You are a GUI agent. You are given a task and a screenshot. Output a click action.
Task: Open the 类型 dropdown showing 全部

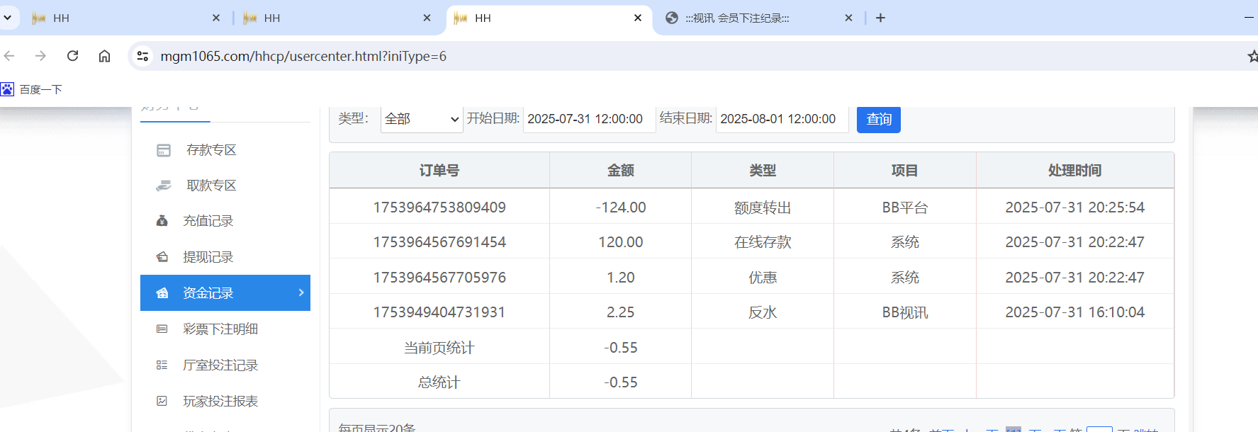click(421, 119)
